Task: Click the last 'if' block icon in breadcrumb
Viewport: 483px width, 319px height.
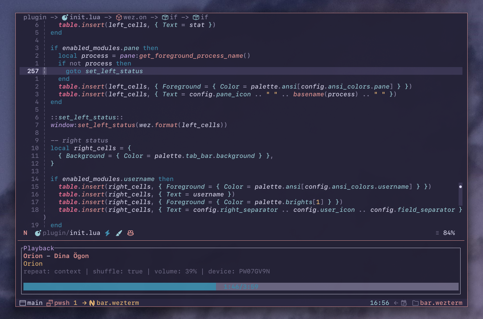Action: click(196, 17)
